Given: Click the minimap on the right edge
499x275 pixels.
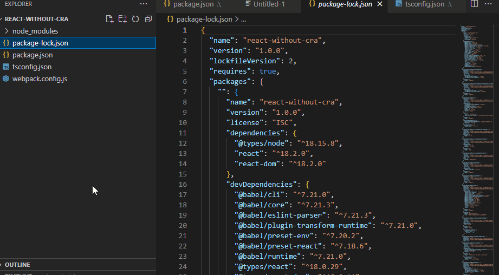Looking at the screenshot, I should point(477,149).
